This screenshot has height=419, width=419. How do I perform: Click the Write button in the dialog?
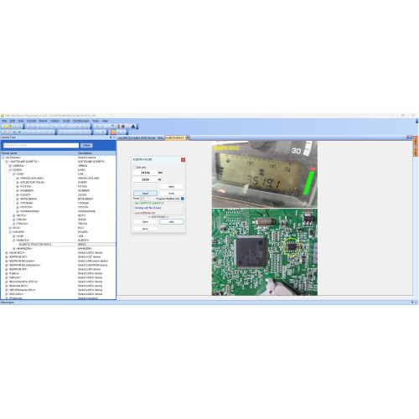172,194
